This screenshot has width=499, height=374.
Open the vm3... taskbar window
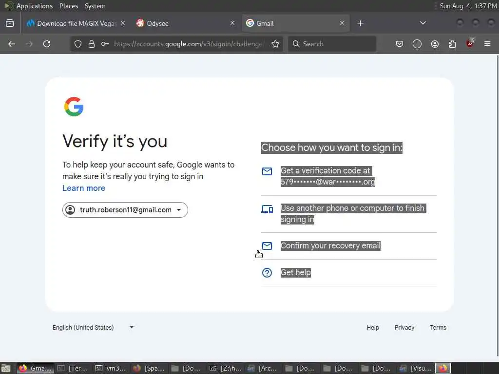111,368
